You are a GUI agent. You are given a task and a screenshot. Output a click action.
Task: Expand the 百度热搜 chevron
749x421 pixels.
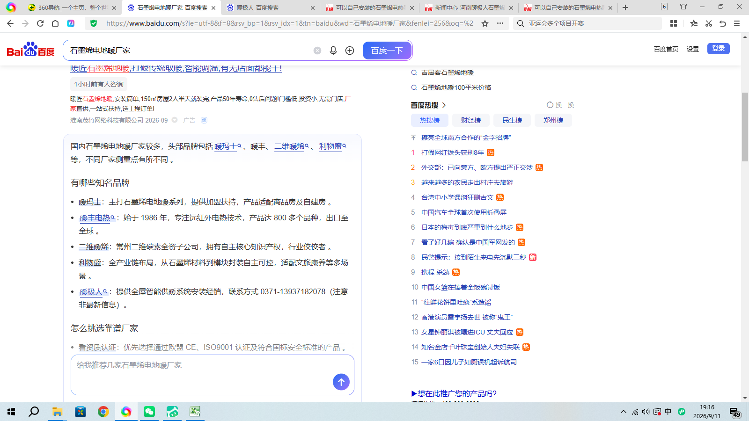(444, 105)
